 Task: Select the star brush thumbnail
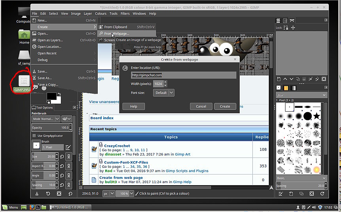coord(317,116)
